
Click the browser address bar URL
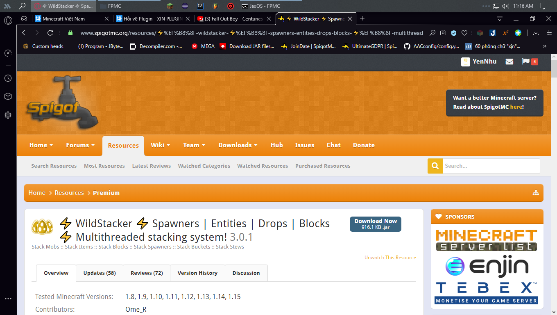(x=252, y=33)
